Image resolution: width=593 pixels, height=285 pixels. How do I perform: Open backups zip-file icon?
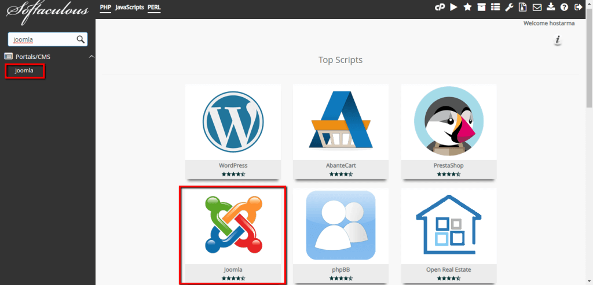pyautogui.click(x=523, y=7)
